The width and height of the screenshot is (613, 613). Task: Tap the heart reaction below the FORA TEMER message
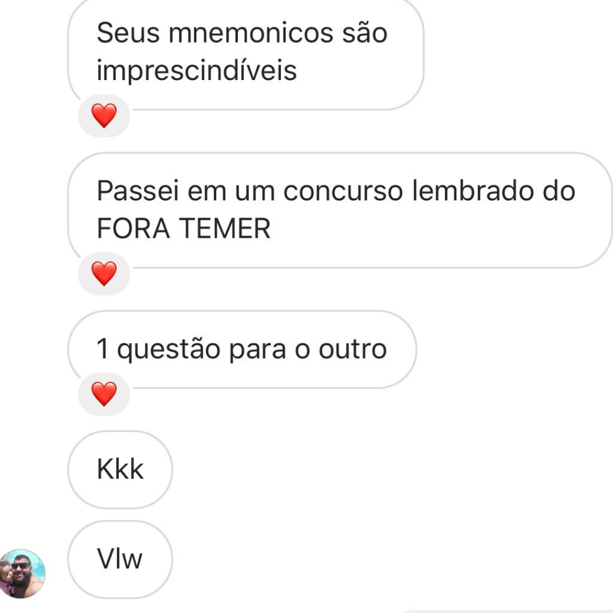click(104, 274)
